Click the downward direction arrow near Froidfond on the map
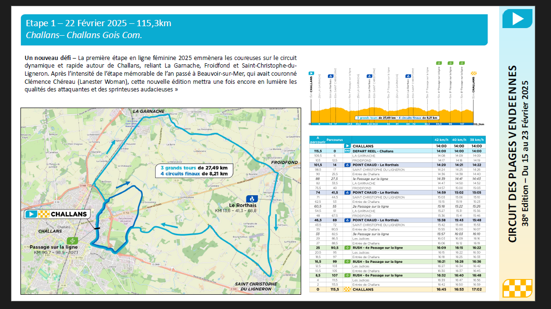 click(x=276, y=222)
